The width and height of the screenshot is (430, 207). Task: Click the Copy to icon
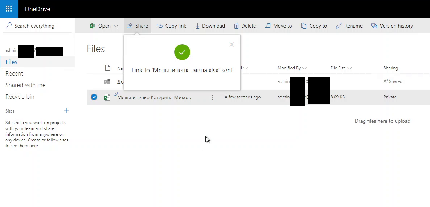(304, 26)
